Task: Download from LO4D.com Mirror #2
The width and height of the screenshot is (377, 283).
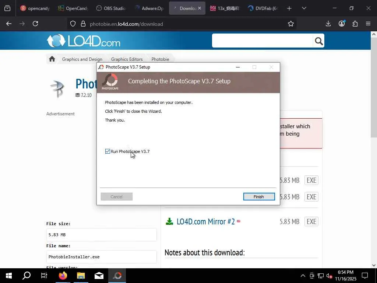Action: [205, 221]
